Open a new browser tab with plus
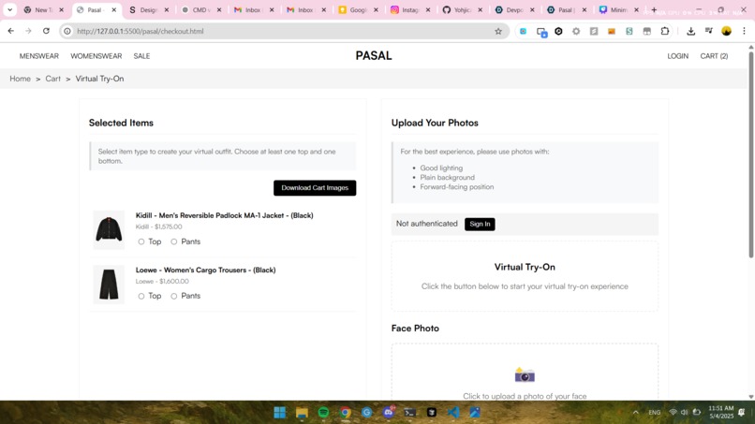Viewport: 755px width, 424px height. [x=654, y=9]
